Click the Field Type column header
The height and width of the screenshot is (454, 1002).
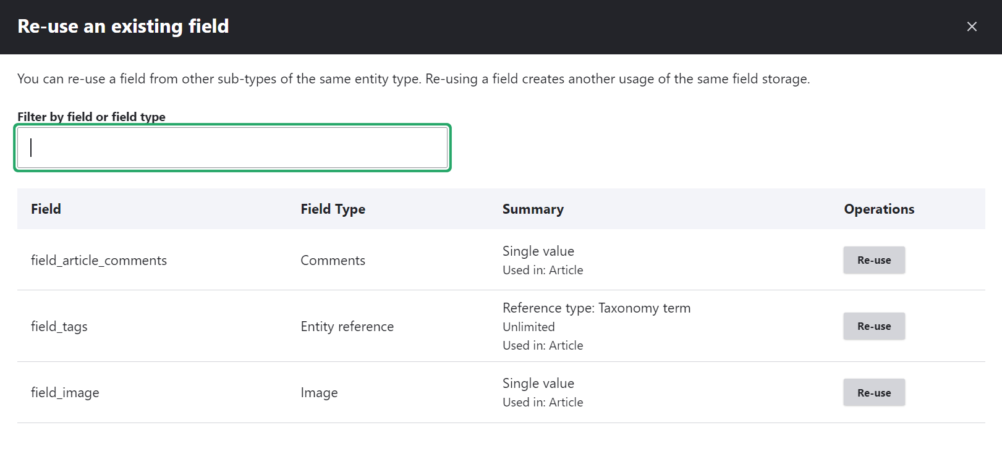pos(333,209)
